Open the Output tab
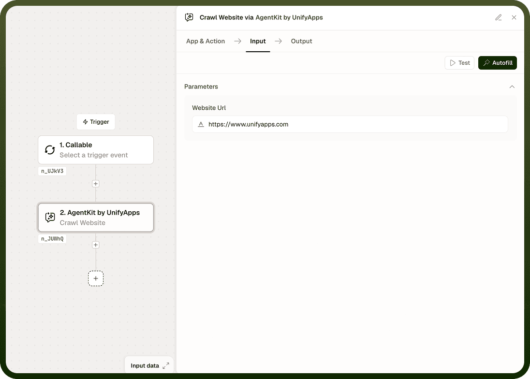 coord(301,41)
